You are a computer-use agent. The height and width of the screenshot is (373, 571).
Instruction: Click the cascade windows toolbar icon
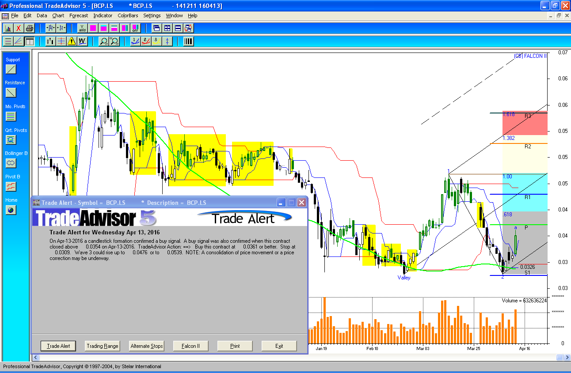pos(156,28)
